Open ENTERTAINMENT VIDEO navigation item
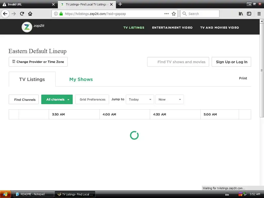The width and height of the screenshot is (264, 198). click(x=172, y=28)
